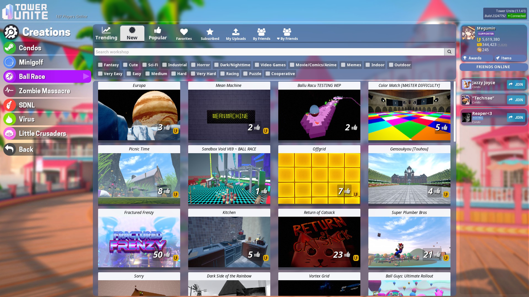Click the "Vortex Grid" title
The image size is (529, 297).
tap(319, 276)
